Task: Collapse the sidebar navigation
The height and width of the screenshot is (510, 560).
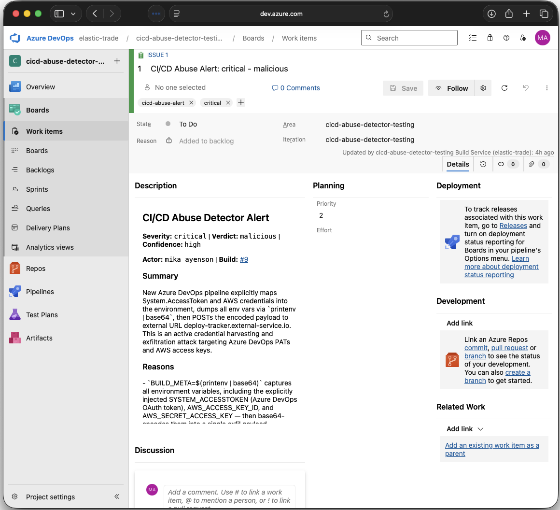Action: (117, 496)
